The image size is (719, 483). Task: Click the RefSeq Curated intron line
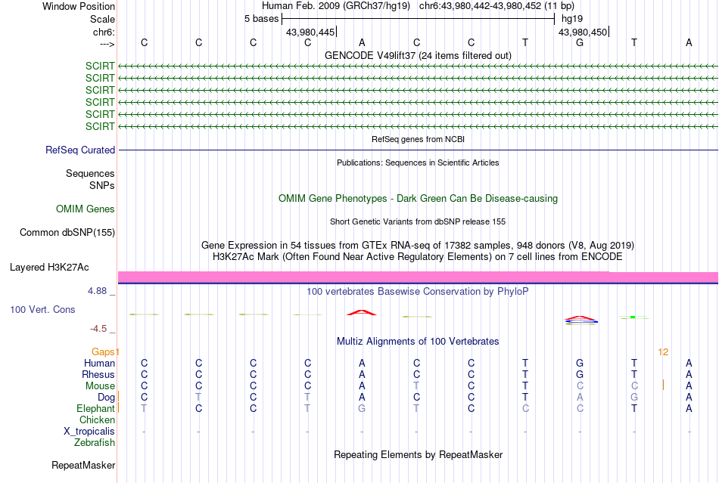(418, 150)
